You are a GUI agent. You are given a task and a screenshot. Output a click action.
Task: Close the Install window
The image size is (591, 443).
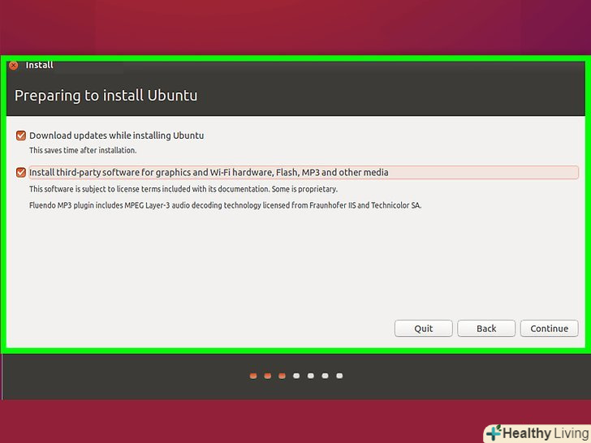click(x=14, y=65)
